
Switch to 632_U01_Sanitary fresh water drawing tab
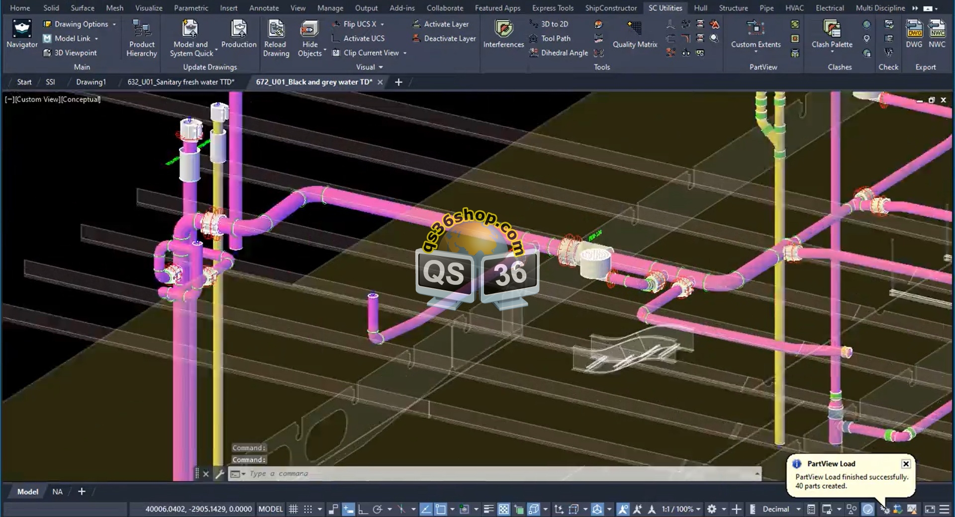tap(181, 82)
